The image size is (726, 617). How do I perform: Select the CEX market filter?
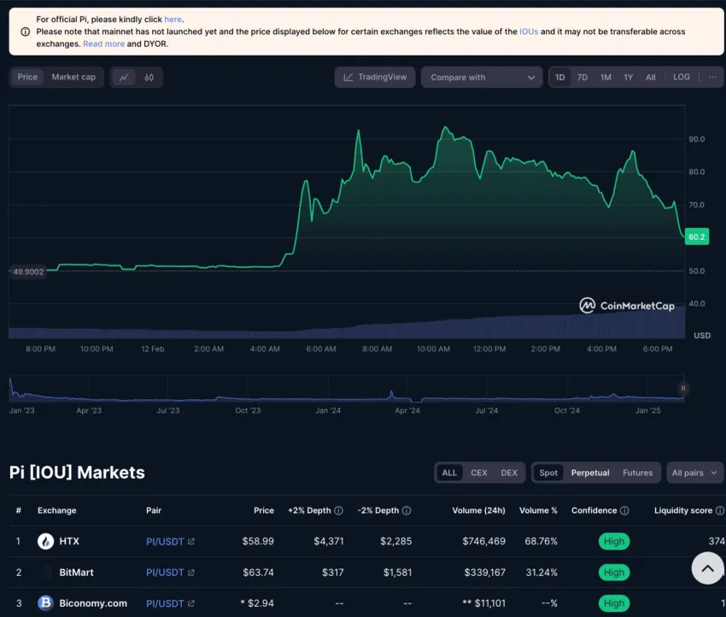pyautogui.click(x=479, y=473)
